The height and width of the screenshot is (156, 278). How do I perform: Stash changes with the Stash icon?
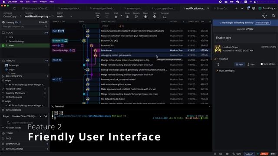pyautogui.click(x=146, y=16)
